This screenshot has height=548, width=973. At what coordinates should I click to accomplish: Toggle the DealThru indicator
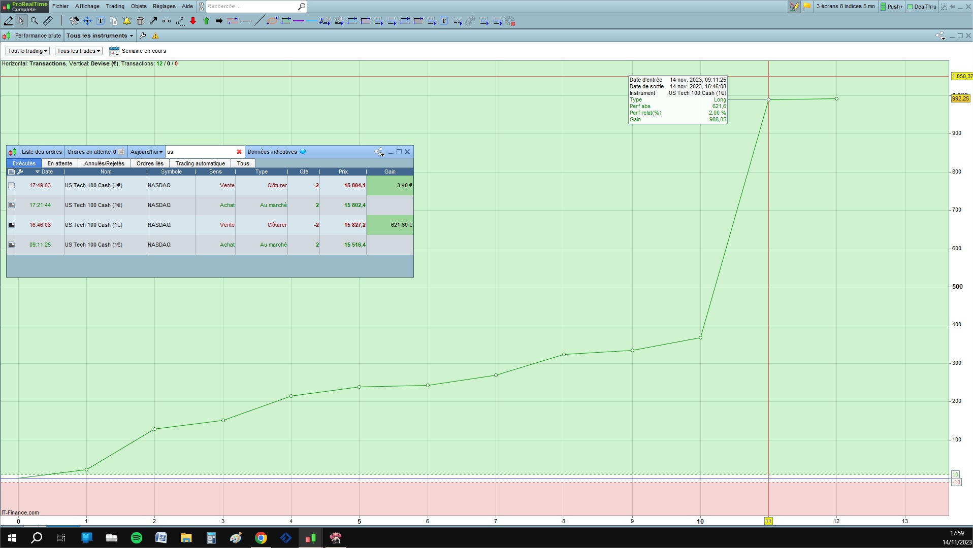(x=922, y=7)
